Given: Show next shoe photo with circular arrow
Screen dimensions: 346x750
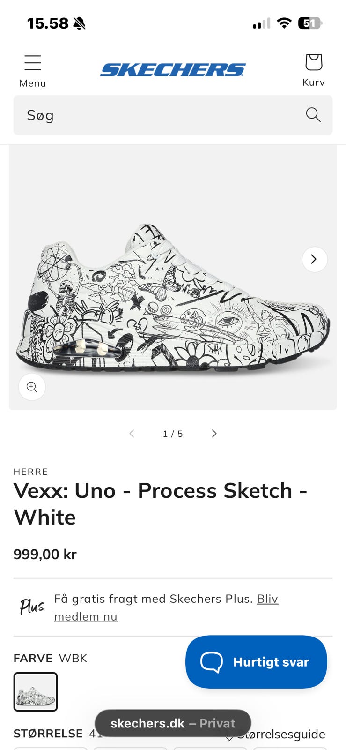Looking at the screenshot, I should tap(314, 259).
